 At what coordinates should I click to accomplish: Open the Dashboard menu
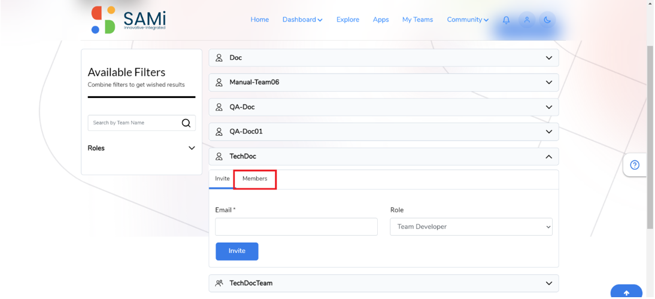point(302,20)
